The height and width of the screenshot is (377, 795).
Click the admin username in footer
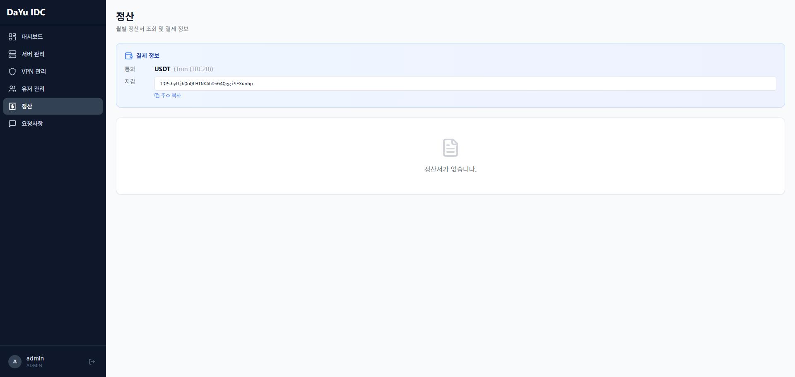point(35,358)
